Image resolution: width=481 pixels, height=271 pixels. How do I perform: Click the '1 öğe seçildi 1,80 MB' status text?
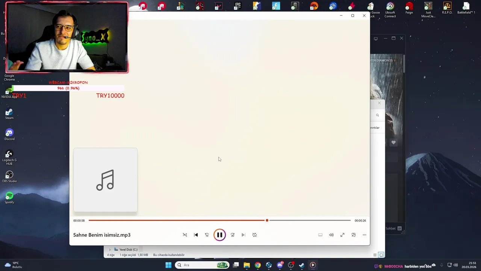[134, 255]
